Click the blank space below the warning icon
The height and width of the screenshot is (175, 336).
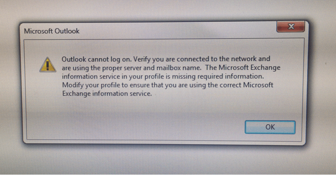[x=48, y=96]
